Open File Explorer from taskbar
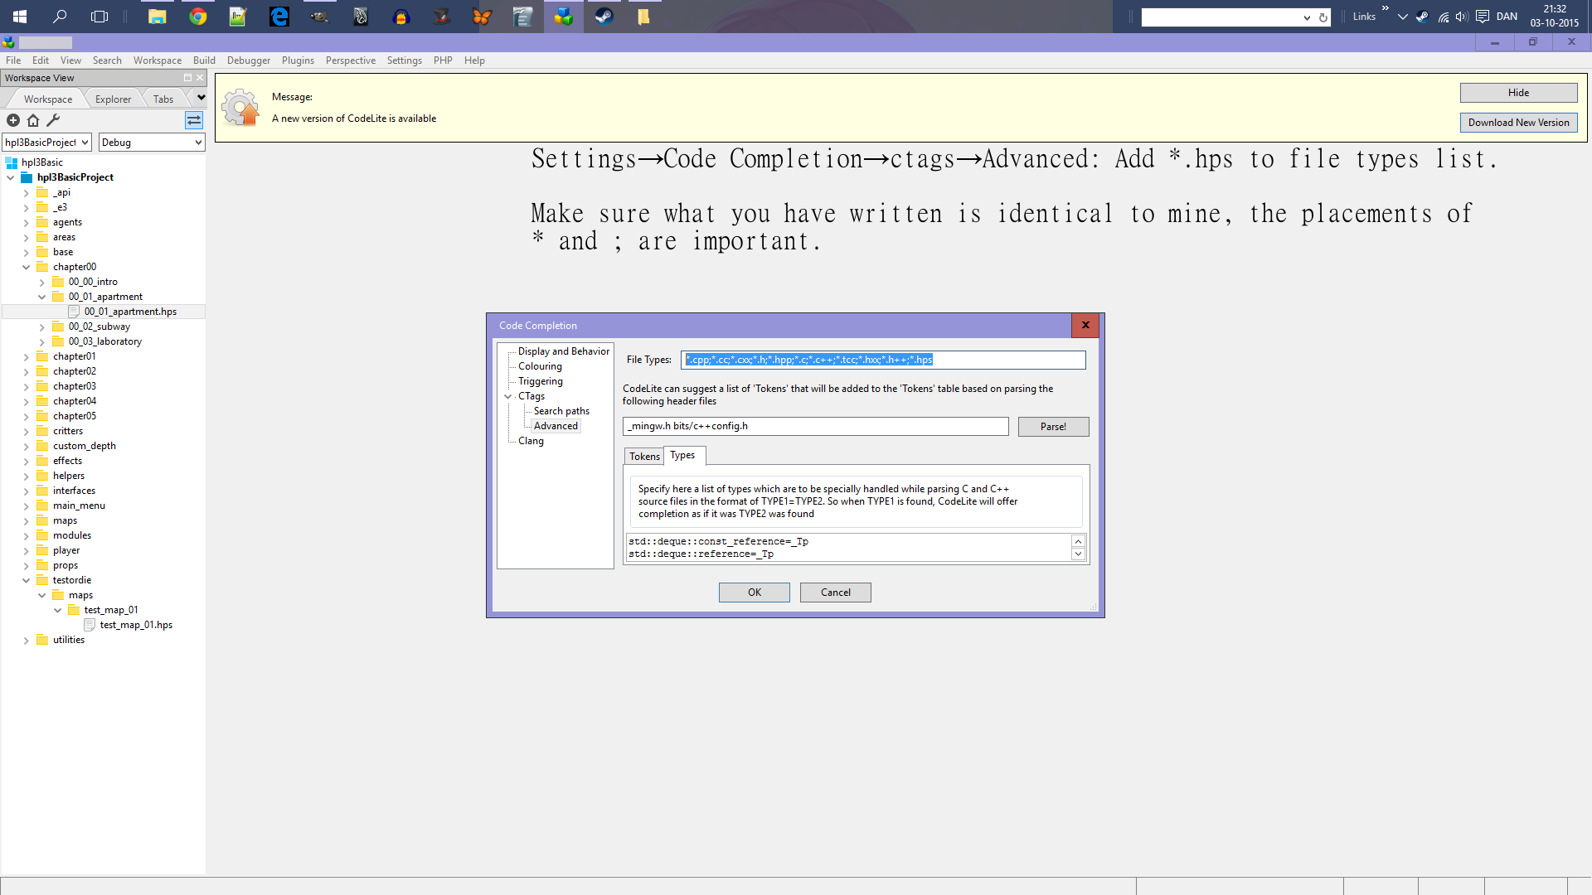This screenshot has height=895, width=1592. [158, 17]
